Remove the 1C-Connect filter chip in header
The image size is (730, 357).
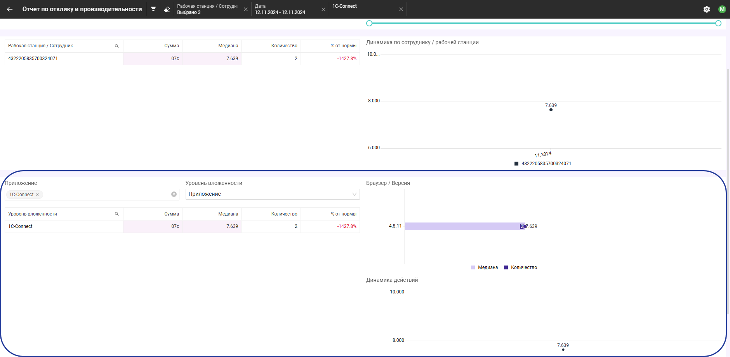[401, 9]
